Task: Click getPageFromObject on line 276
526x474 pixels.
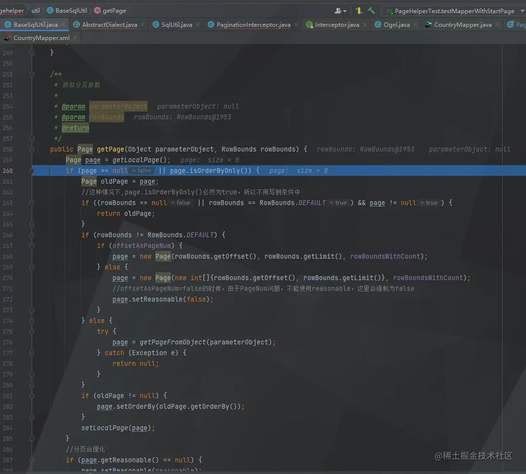Action: pyautogui.click(x=172, y=342)
